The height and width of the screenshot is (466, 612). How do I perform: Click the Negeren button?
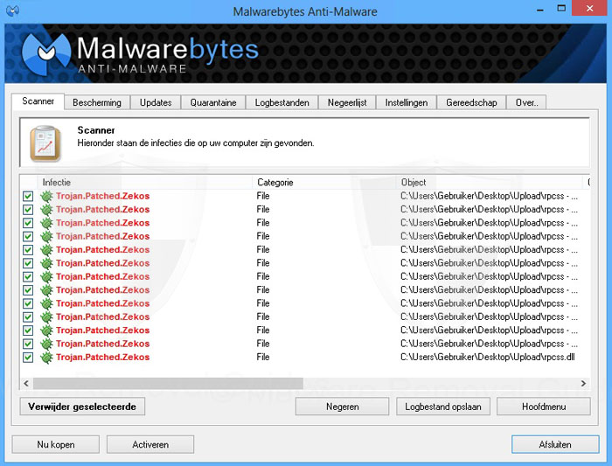343,407
